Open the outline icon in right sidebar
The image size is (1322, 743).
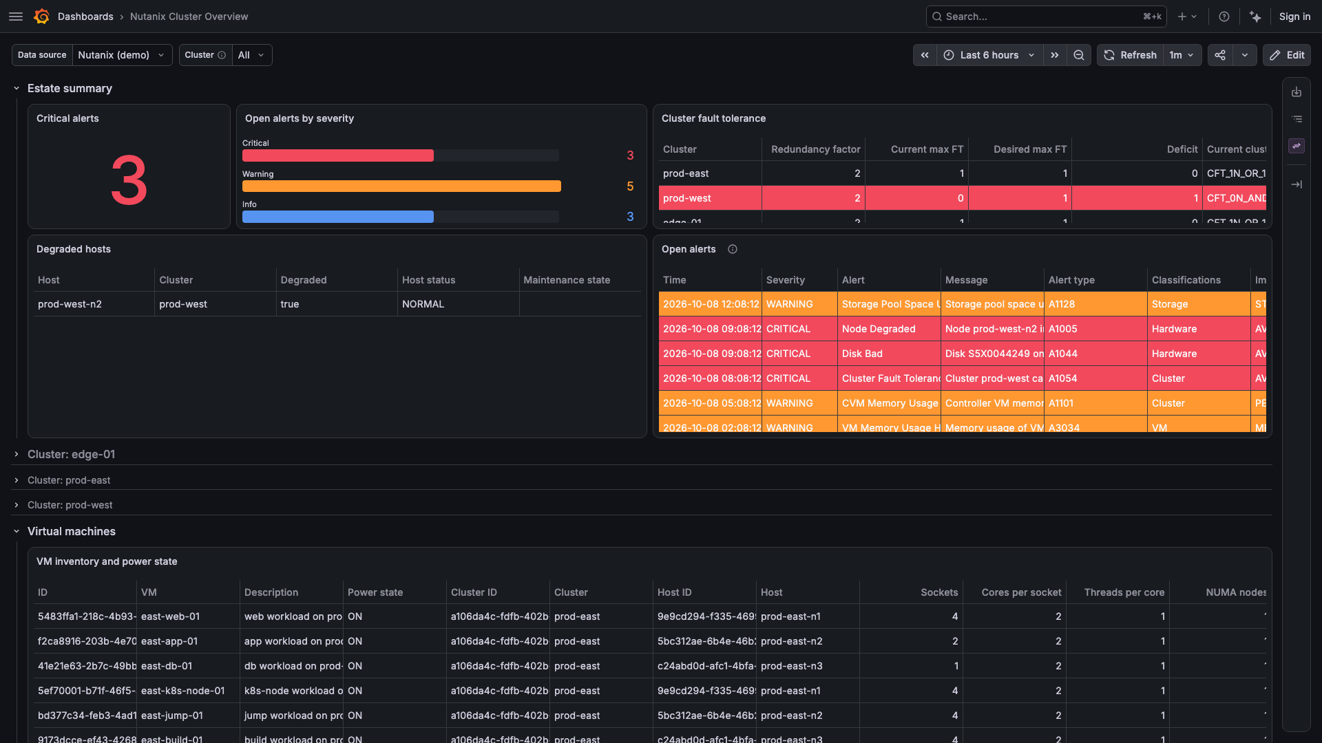1297,119
